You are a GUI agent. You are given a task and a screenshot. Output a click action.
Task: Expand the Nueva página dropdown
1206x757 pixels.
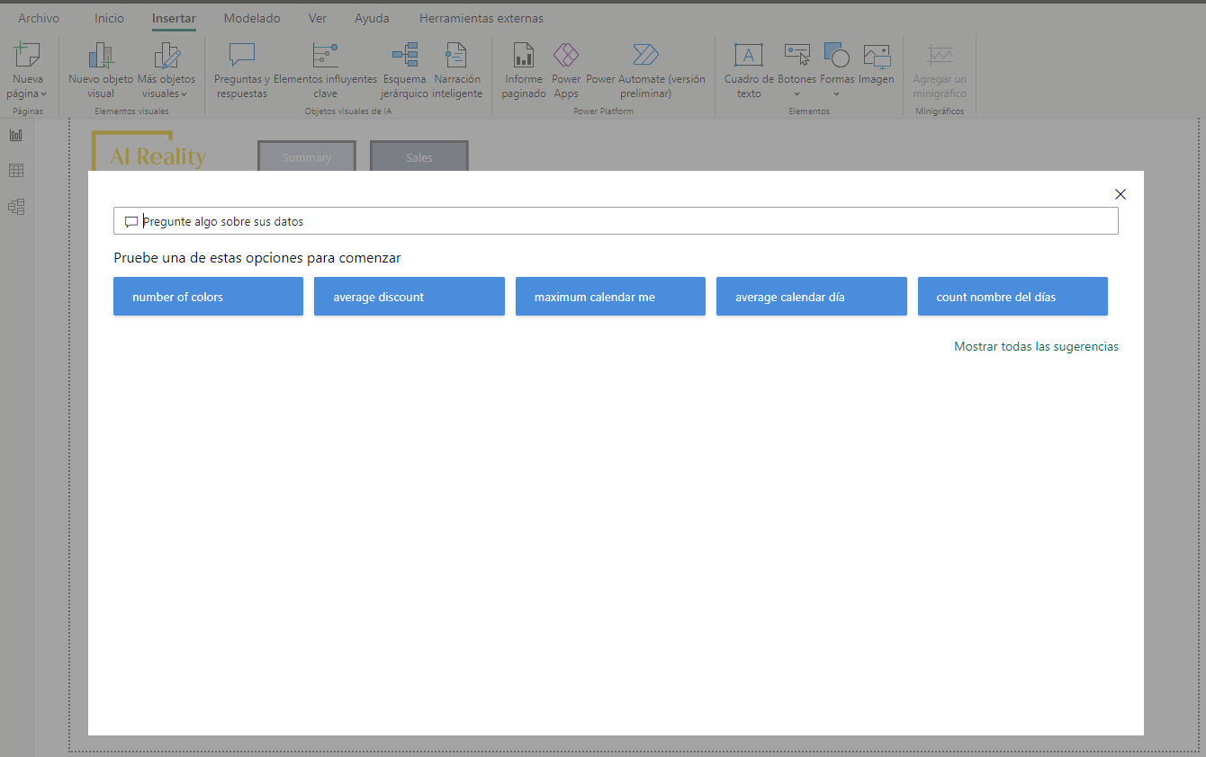tap(27, 94)
